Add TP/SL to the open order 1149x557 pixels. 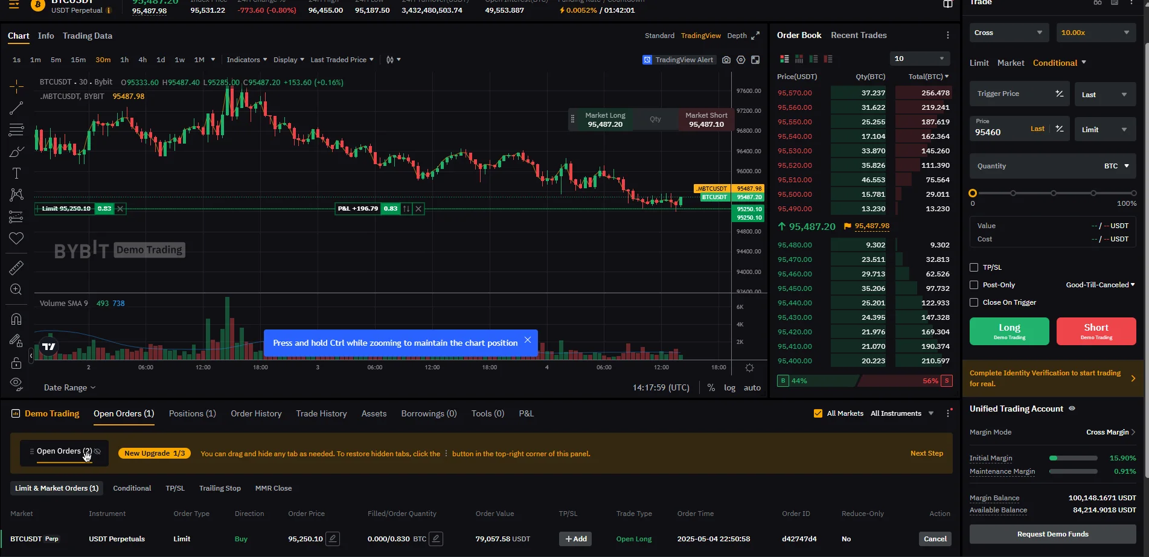576,539
